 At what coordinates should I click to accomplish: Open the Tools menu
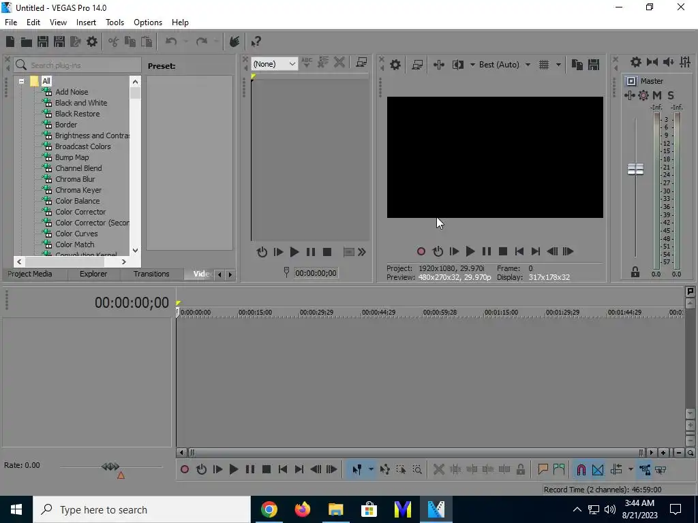[115, 22]
